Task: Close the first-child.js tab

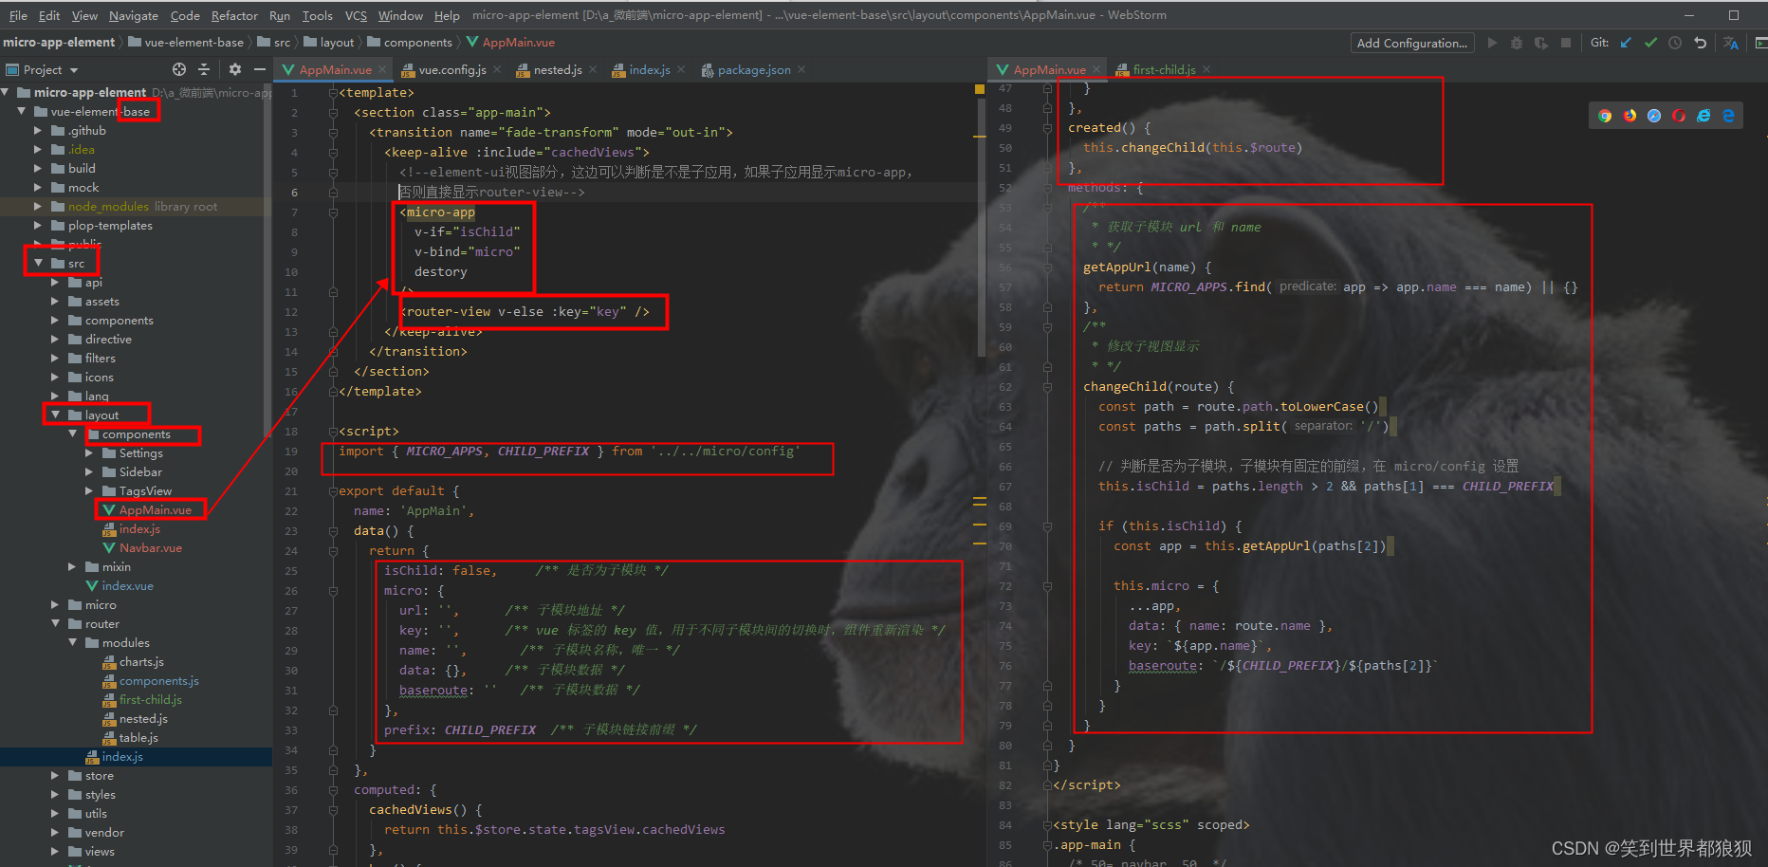Action: click(1206, 69)
